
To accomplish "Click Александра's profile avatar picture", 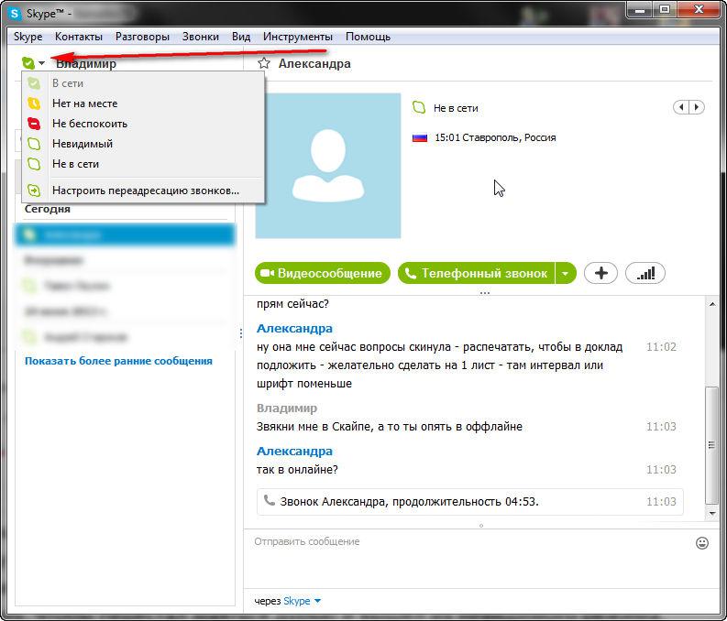I will [328, 166].
